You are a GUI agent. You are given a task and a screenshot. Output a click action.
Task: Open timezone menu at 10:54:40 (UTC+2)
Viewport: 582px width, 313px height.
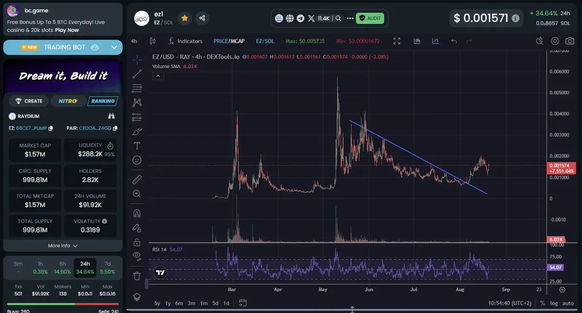point(510,303)
